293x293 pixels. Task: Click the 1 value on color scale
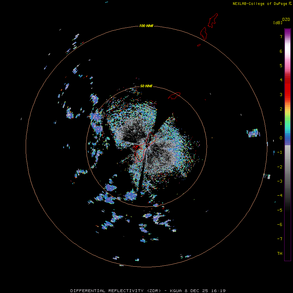(x=281, y=123)
